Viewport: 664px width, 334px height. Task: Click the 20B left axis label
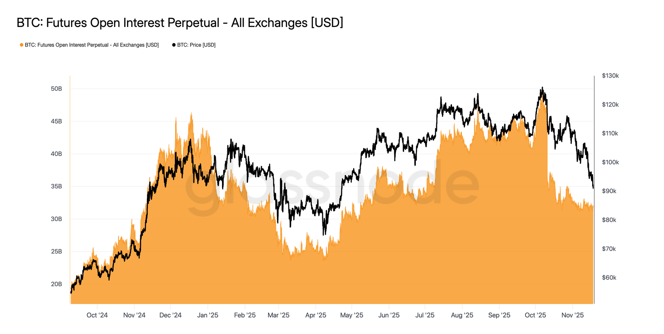pyautogui.click(x=56, y=284)
